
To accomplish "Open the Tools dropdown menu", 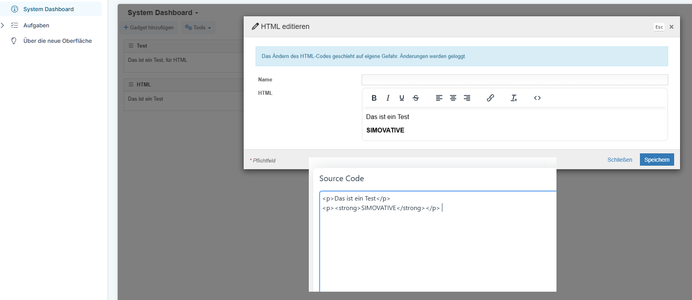I will [198, 27].
